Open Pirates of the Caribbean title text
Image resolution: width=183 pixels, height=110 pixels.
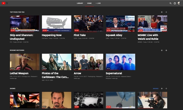[55, 75]
